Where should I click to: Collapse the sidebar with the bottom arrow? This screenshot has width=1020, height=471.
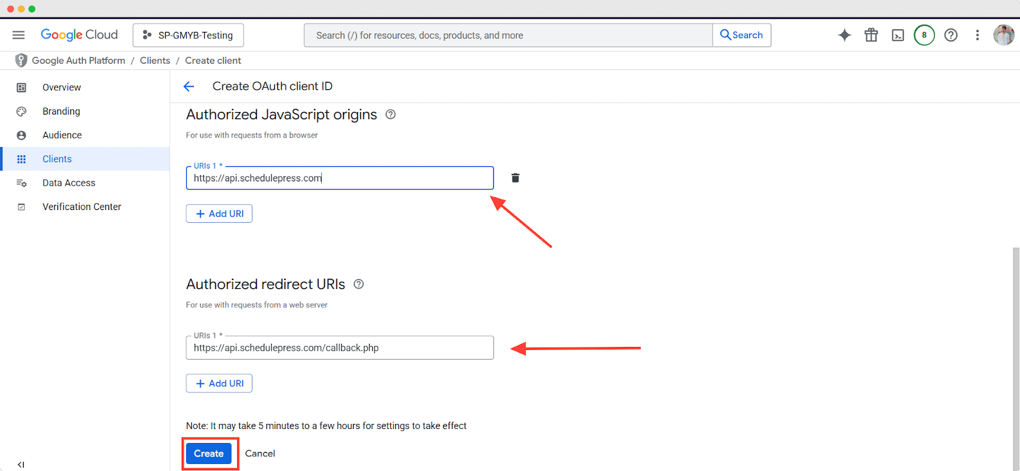click(21, 465)
